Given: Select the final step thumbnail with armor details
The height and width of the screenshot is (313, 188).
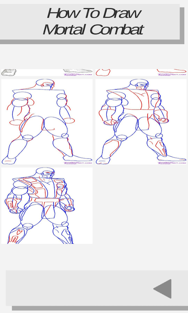Looking at the screenshot, I should point(47,206).
